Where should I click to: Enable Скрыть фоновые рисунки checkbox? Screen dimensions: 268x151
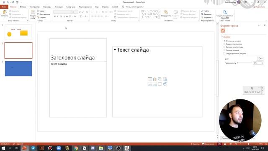[224, 53]
